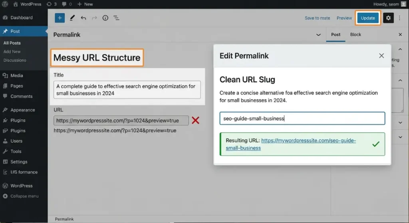This screenshot has height=223, width=409.
Task: Click the red X beside URL
Action: pyautogui.click(x=195, y=120)
